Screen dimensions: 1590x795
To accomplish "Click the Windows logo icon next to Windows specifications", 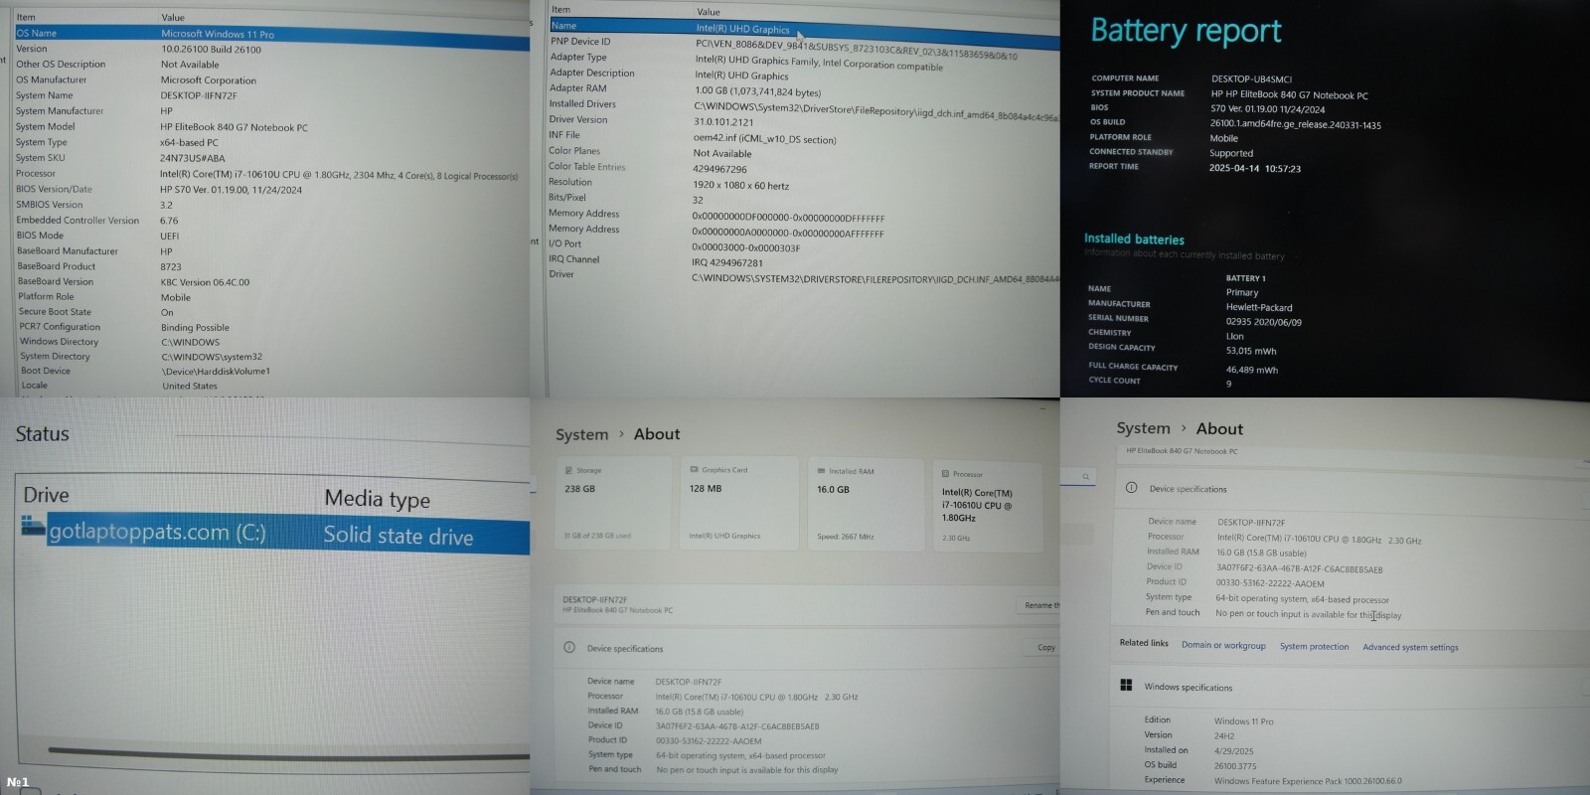I will (1126, 686).
